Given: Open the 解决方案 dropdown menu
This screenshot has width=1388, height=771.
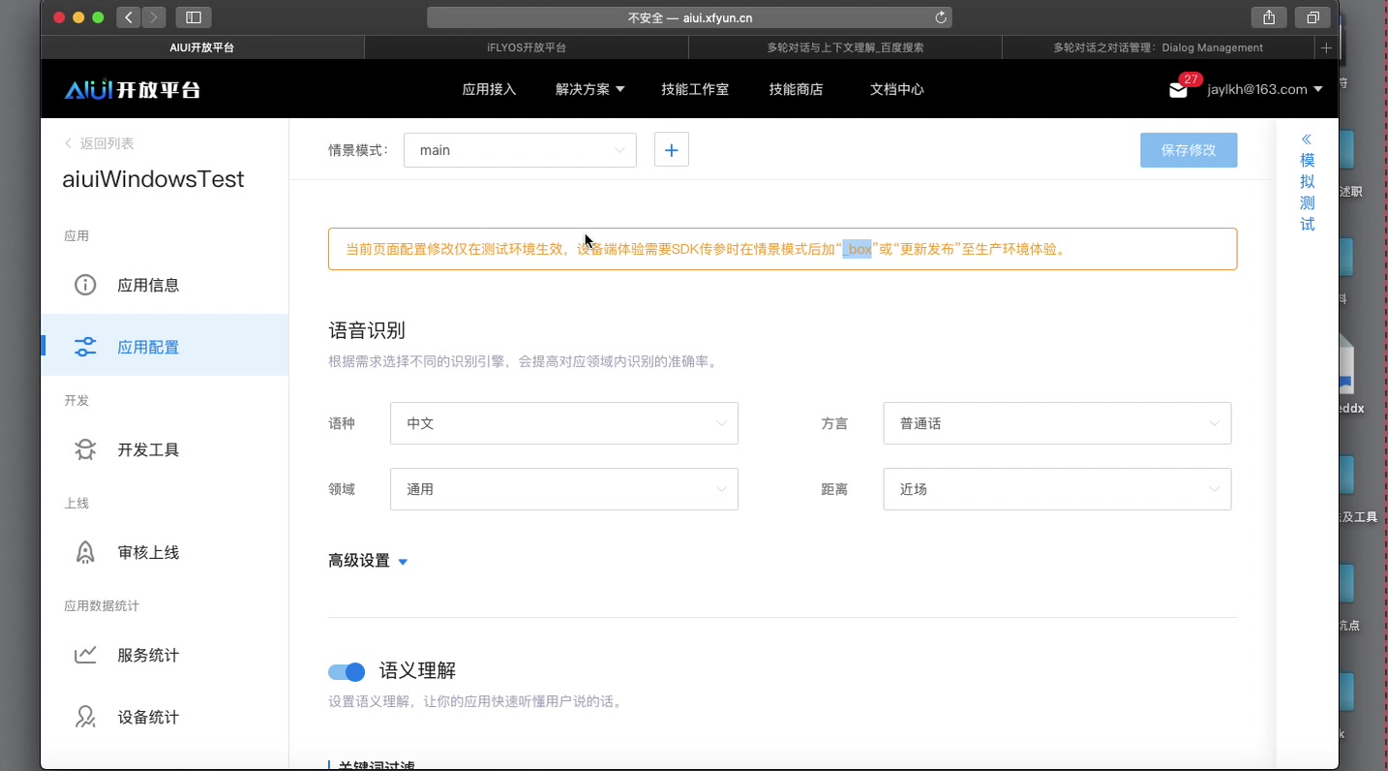Looking at the screenshot, I should coord(589,89).
